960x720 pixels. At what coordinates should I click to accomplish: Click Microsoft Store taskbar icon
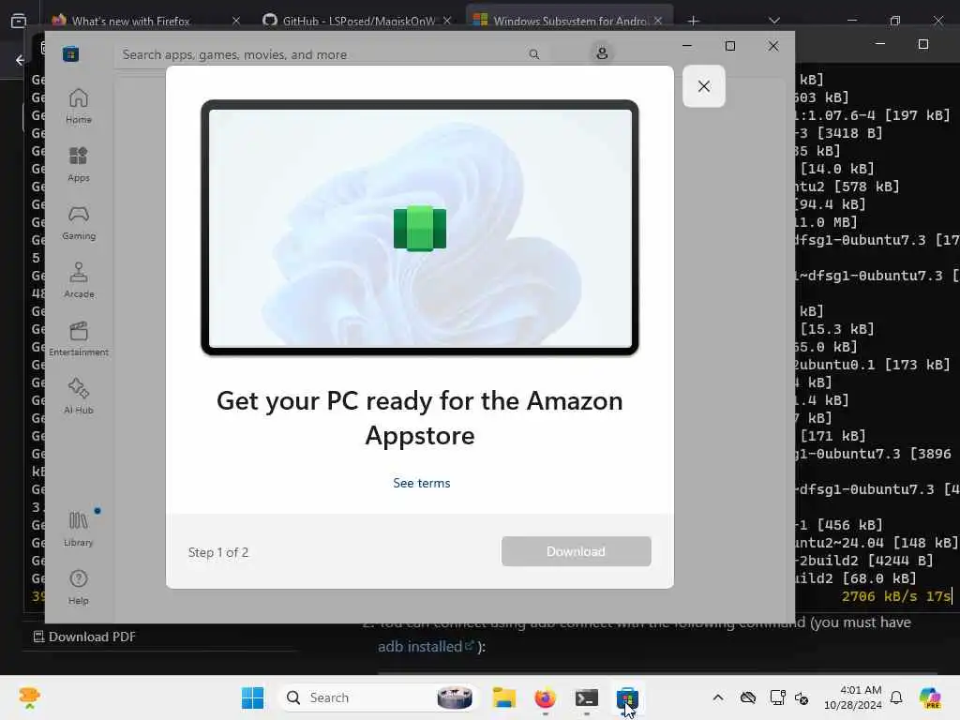(627, 697)
